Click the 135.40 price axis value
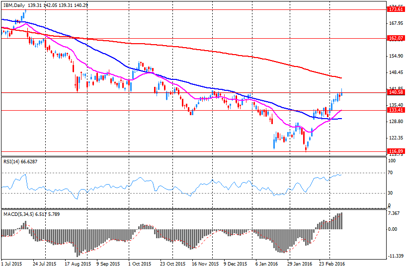The width and height of the screenshot is (406, 268). coord(396,105)
